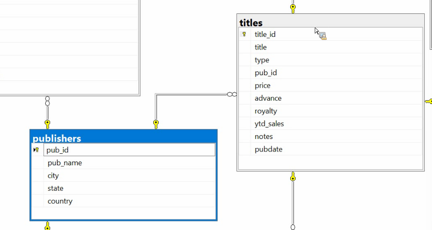Select the city column in publishers table

123,175
